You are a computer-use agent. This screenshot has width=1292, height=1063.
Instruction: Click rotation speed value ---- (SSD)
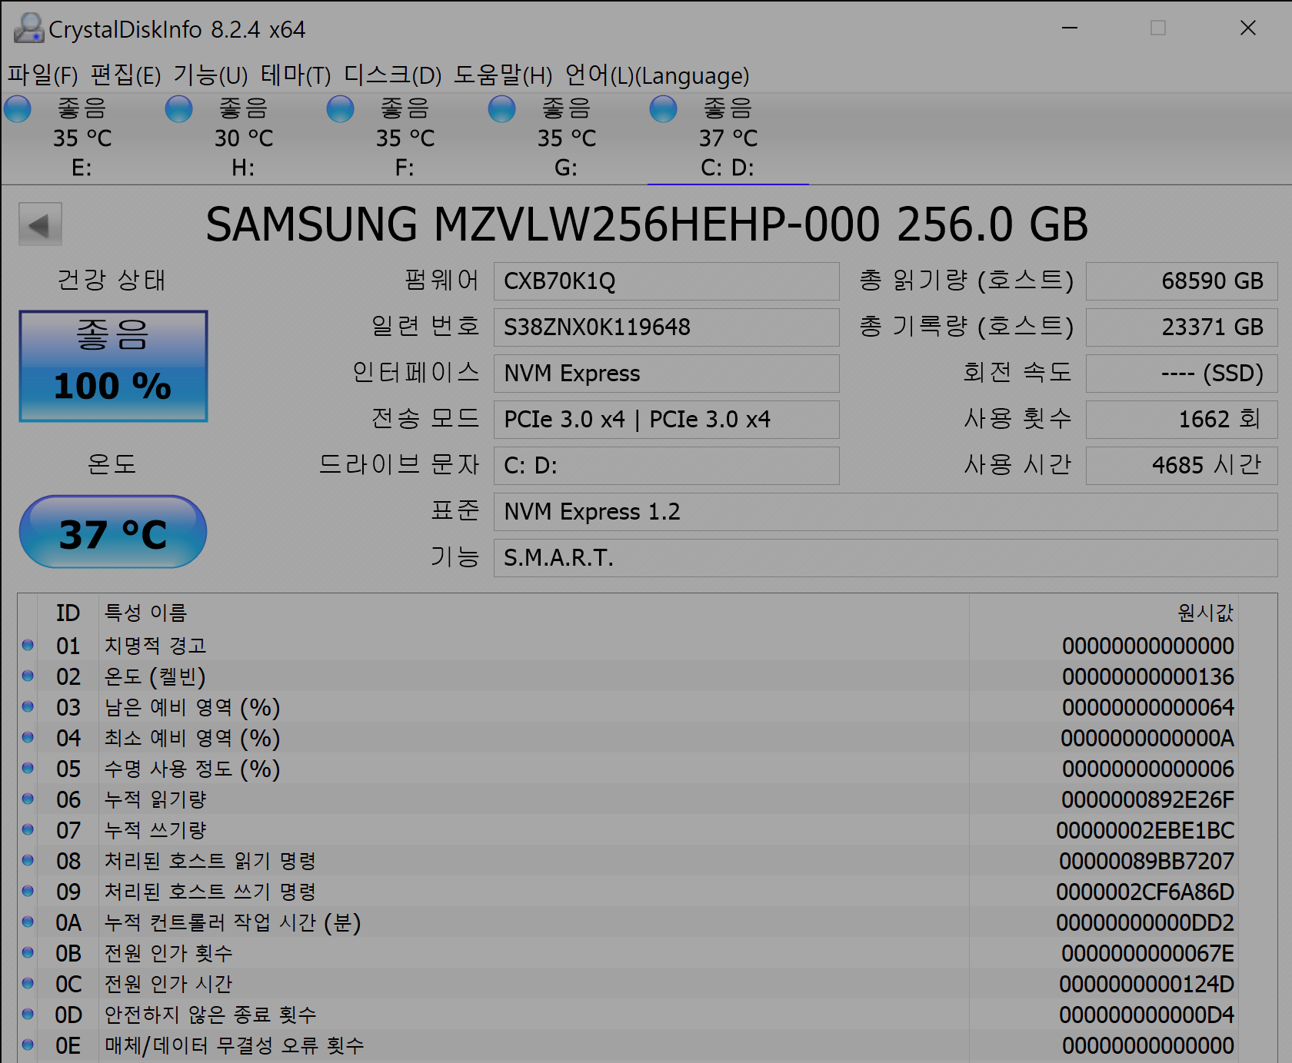(1181, 374)
